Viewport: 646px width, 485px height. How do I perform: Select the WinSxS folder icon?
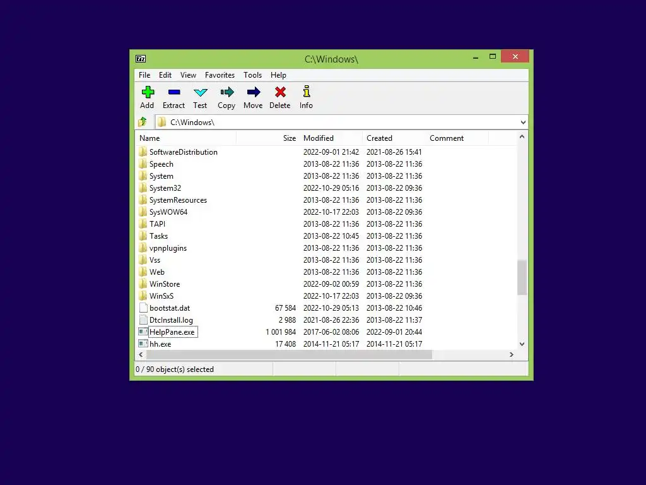143,296
